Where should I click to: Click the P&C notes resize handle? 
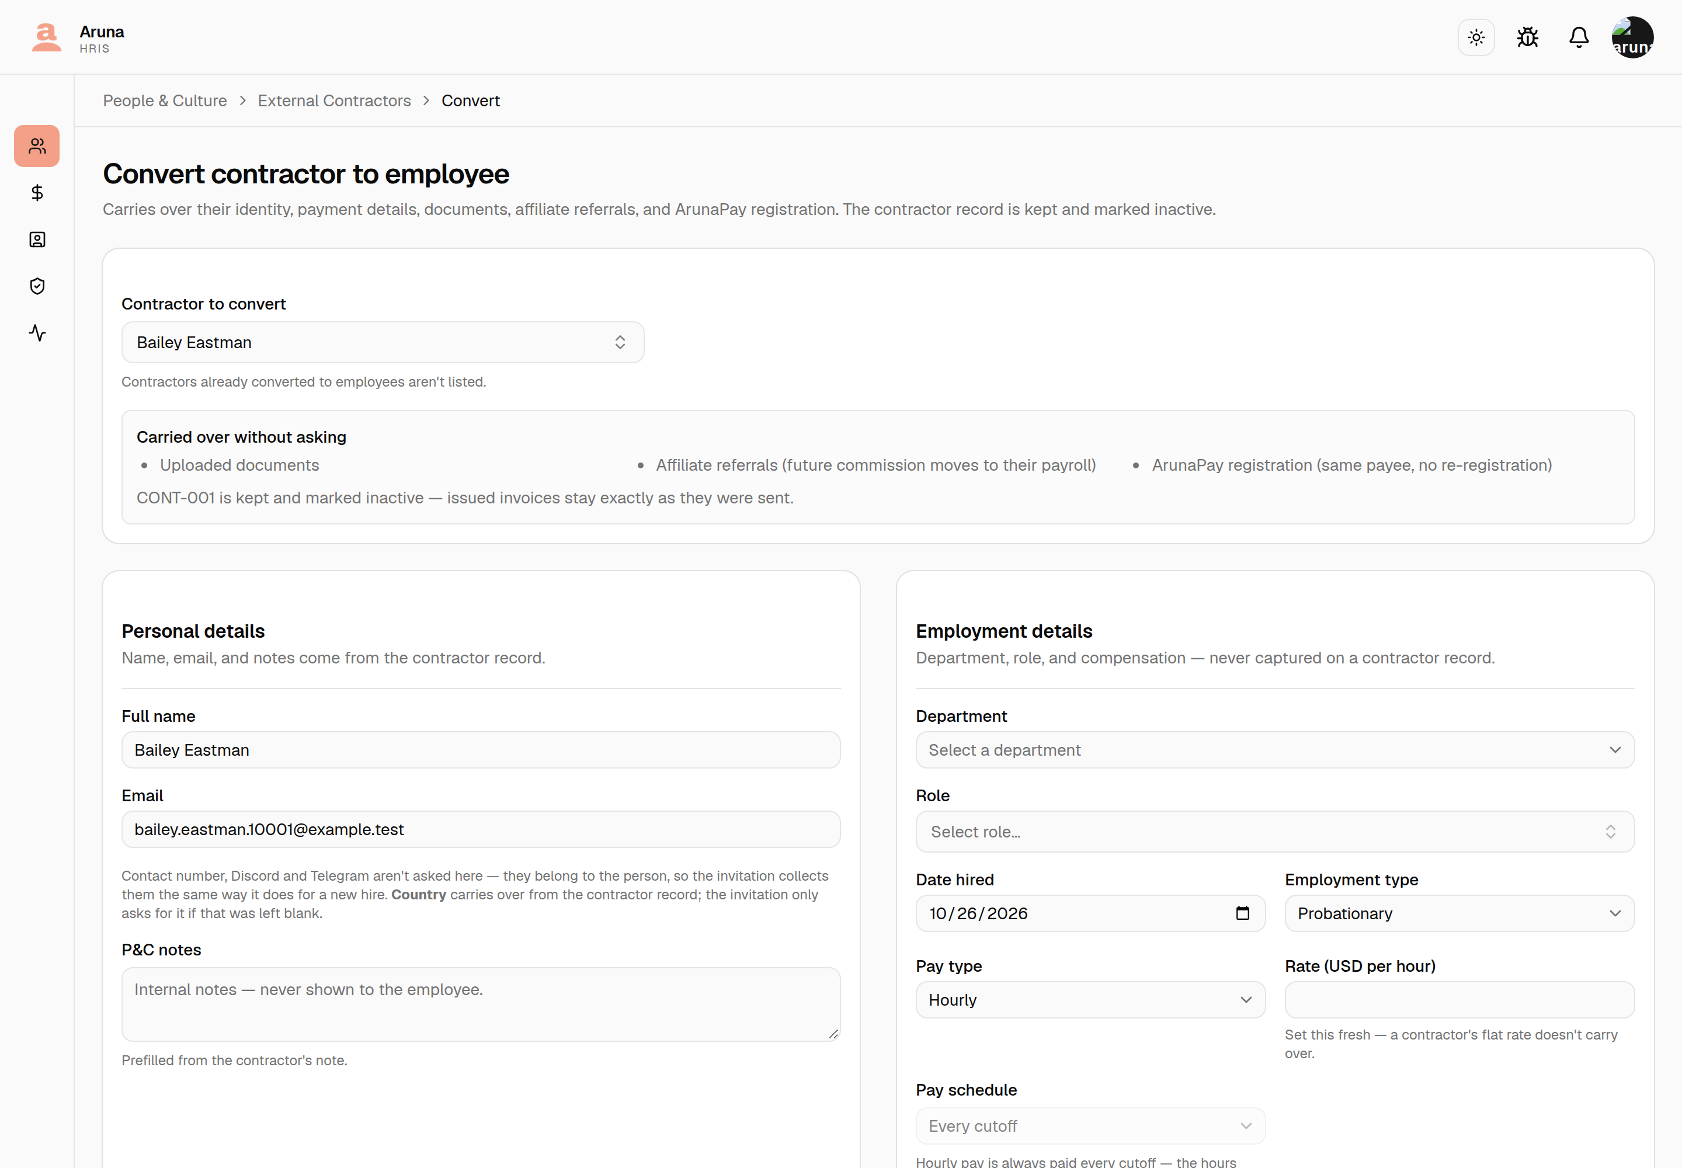tap(833, 1034)
